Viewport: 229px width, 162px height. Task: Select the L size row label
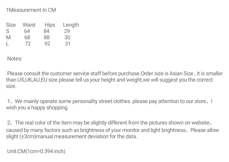click(7, 44)
